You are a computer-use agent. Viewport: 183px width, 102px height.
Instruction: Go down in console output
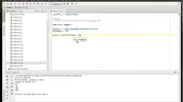pyautogui.click(x=12, y=80)
